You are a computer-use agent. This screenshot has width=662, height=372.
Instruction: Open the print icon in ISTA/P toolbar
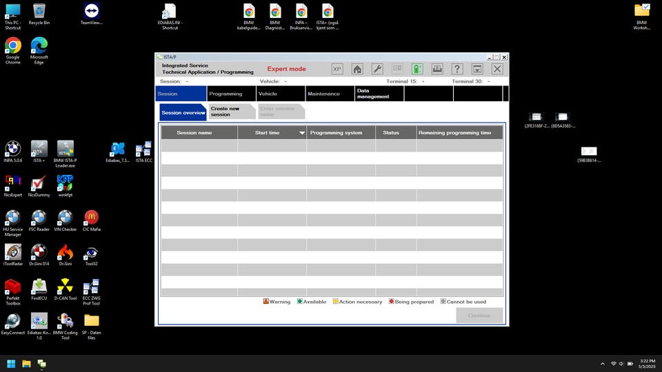pyautogui.click(x=437, y=69)
